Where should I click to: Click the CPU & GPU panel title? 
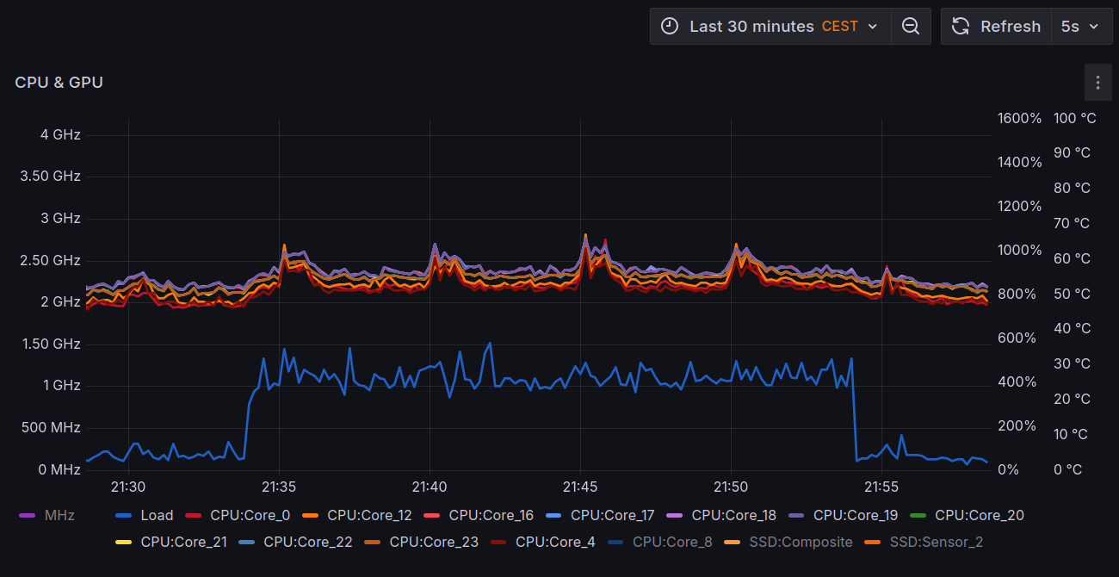tap(59, 83)
